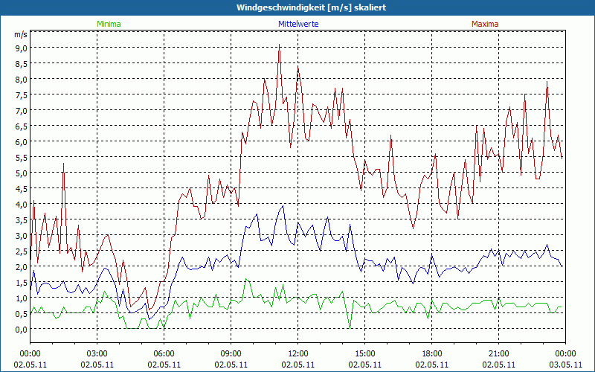Click the 1,5 y-axis value
Screen dimensions: 595x372
tap(22, 283)
